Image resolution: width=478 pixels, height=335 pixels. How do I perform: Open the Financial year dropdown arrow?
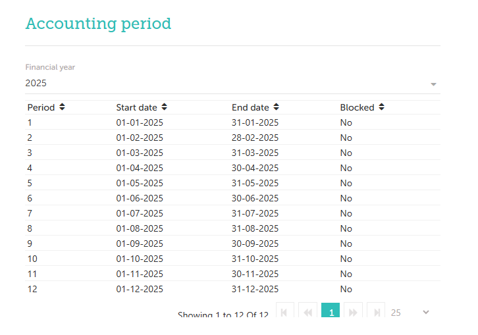pyautogui.click(x=433, y=84)
